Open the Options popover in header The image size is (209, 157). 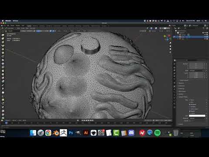point(168,31)
